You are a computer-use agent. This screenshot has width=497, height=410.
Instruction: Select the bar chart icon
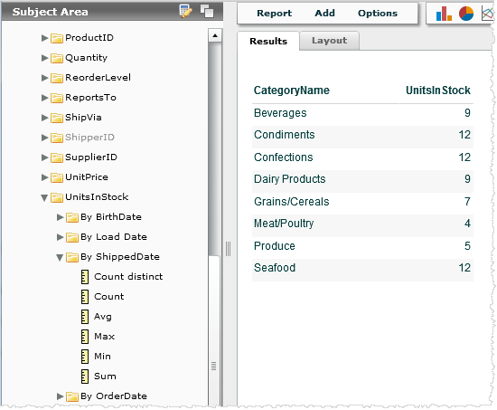444,14
